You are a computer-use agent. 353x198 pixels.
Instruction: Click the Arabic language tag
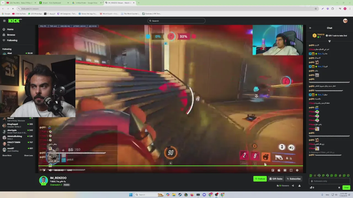click(x=67, y=185)
